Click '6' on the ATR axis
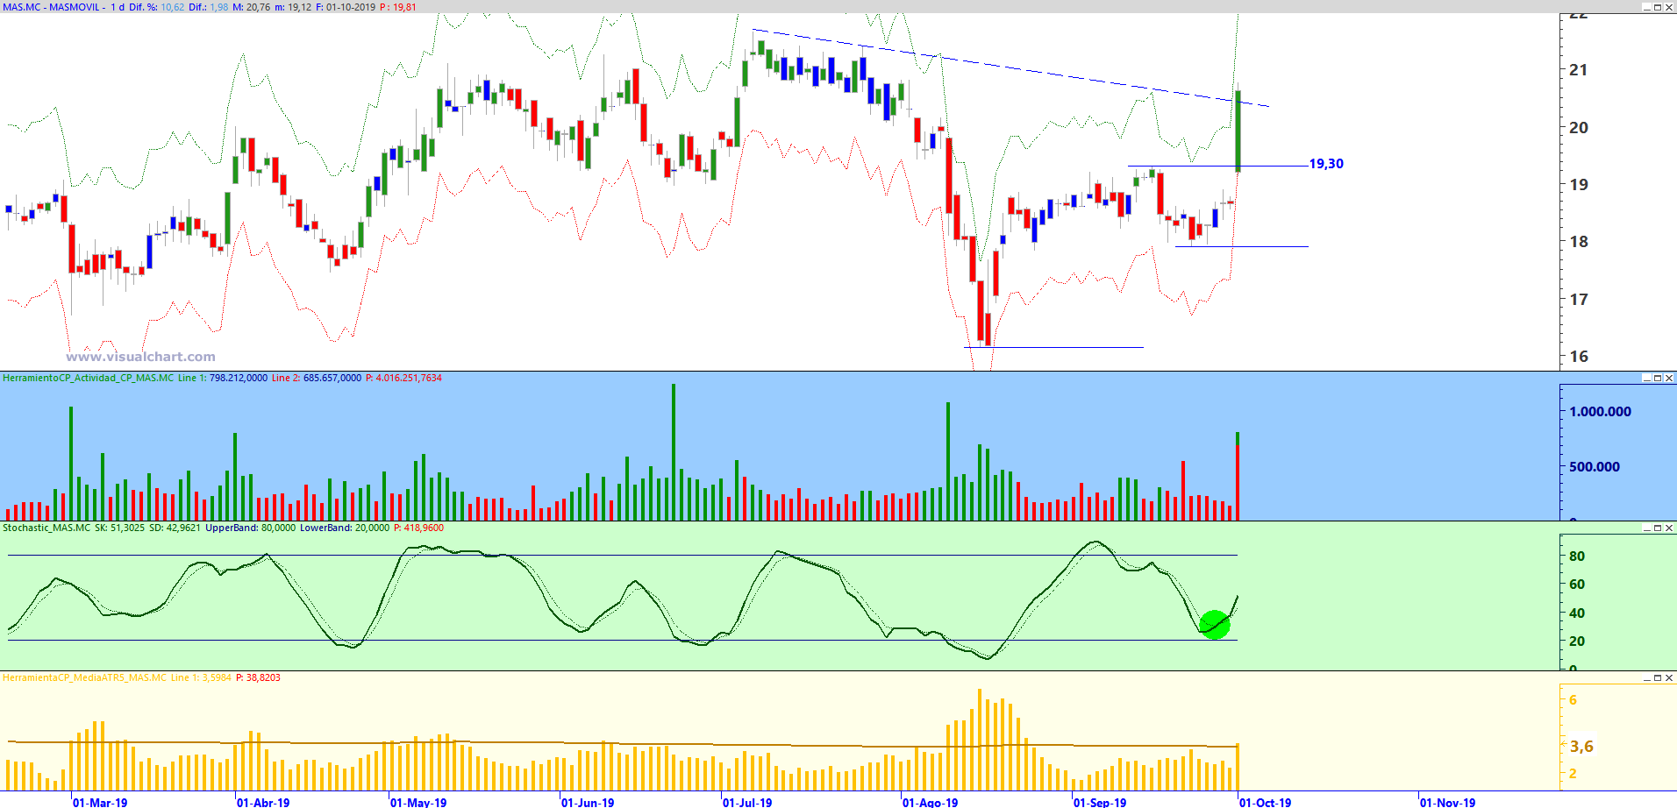 point(1574,700)
